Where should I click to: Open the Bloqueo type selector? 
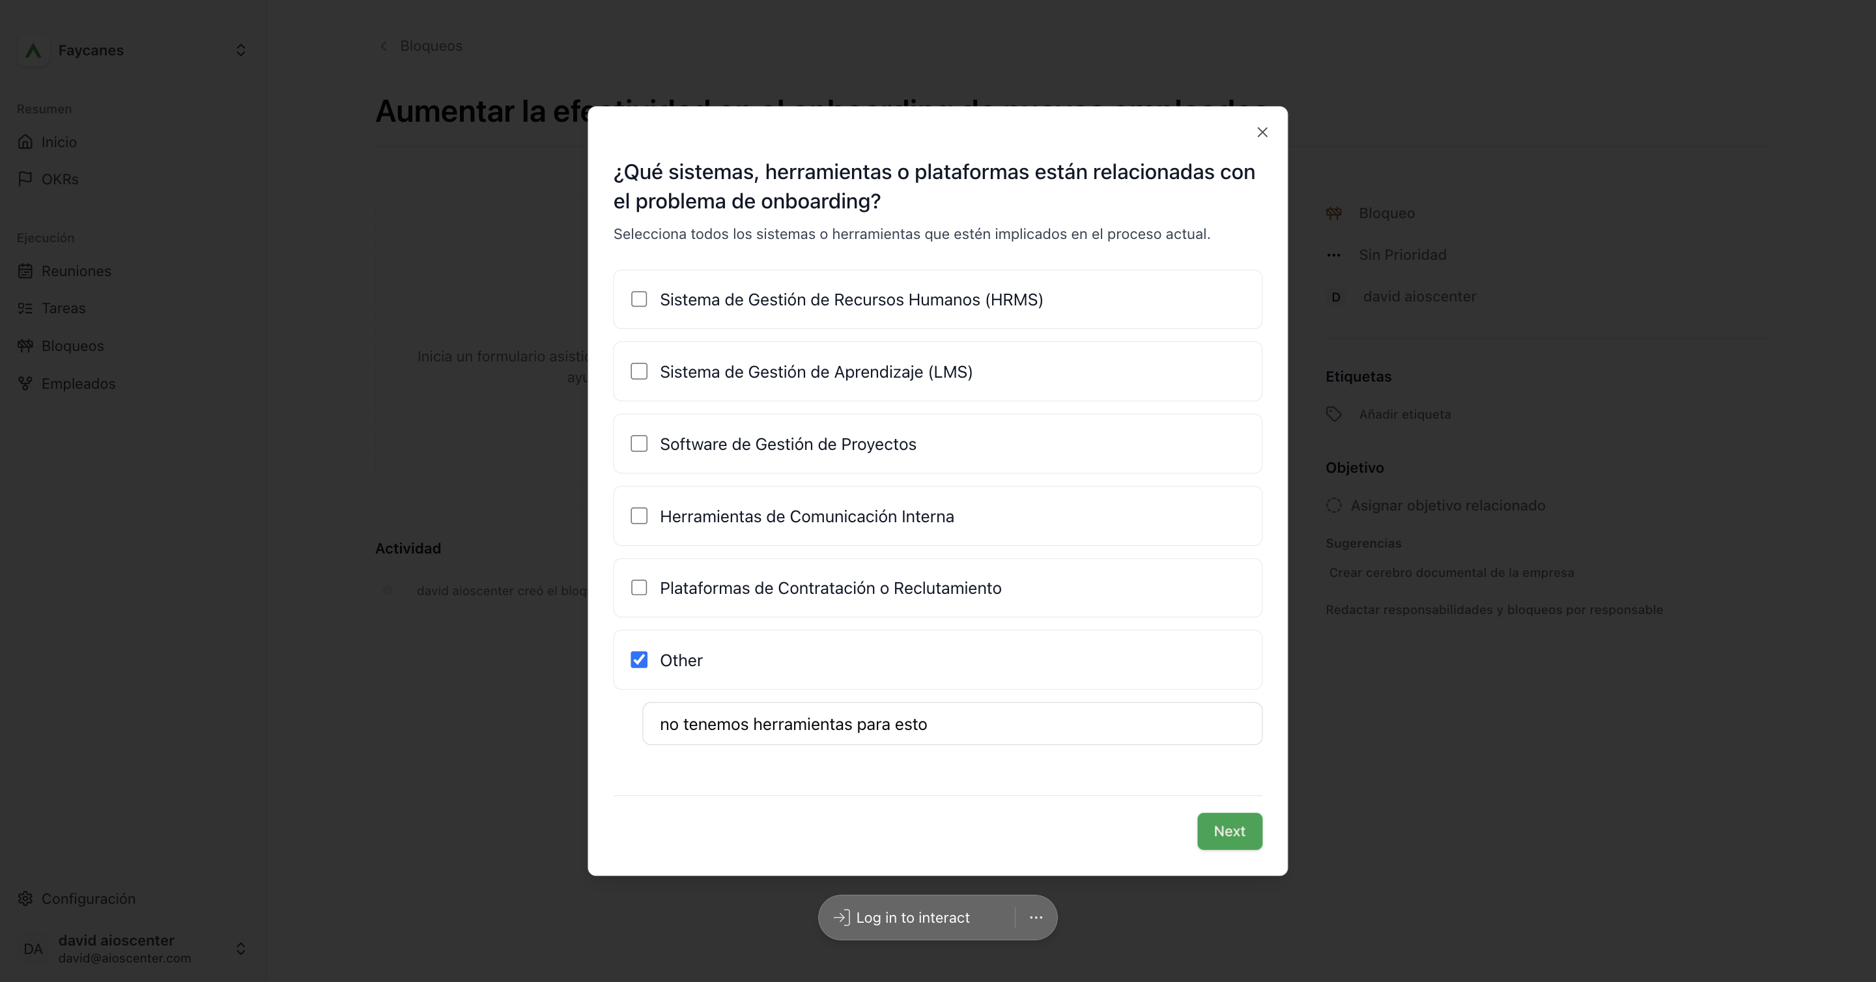pos(1387,214)
